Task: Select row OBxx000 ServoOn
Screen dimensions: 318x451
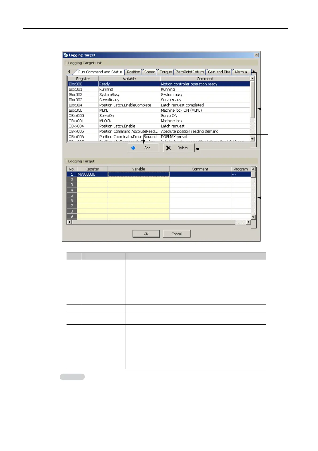Action: pyautogui.click(x=159, y=116)
